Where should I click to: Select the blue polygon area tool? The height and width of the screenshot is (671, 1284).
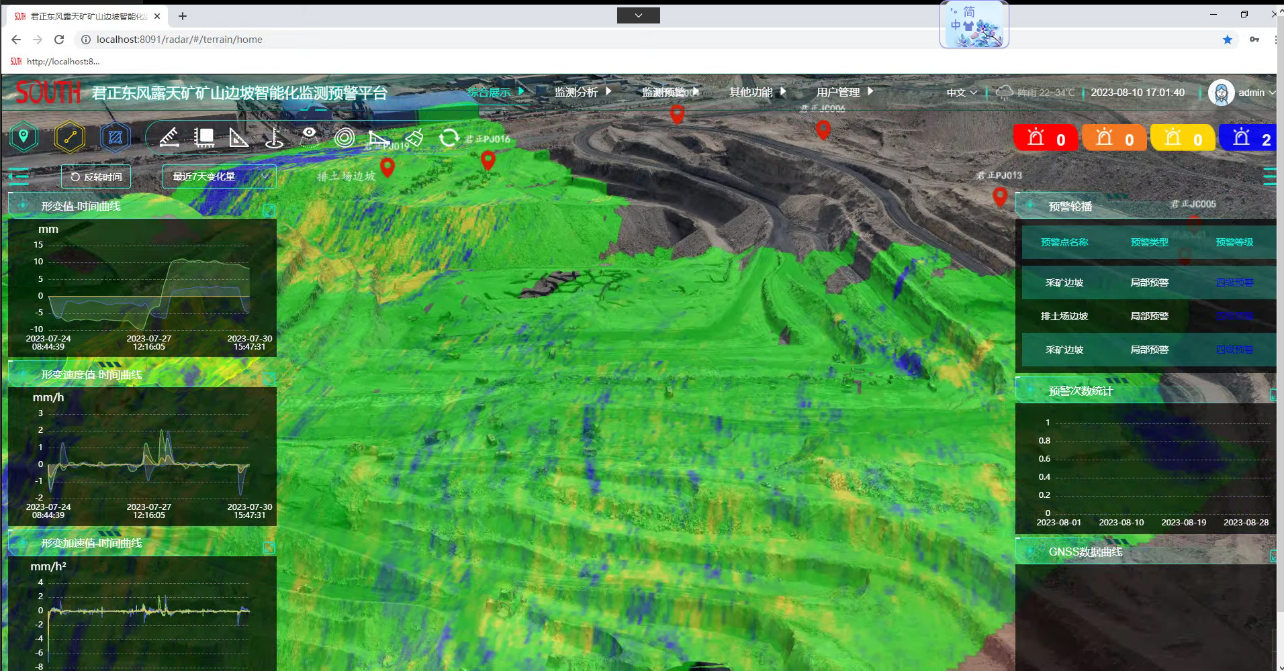pos(115,138)
